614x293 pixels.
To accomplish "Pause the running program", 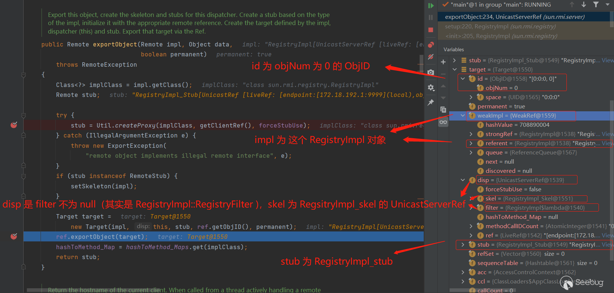I will click(x=431, y=17).
